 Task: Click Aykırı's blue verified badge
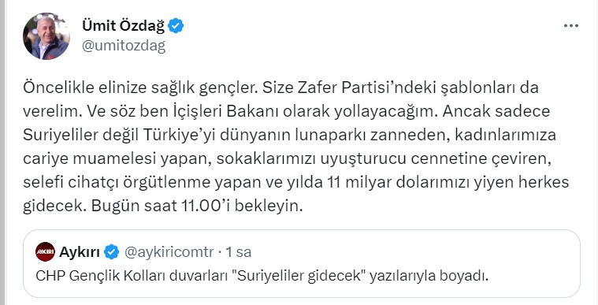pos(111,252)
